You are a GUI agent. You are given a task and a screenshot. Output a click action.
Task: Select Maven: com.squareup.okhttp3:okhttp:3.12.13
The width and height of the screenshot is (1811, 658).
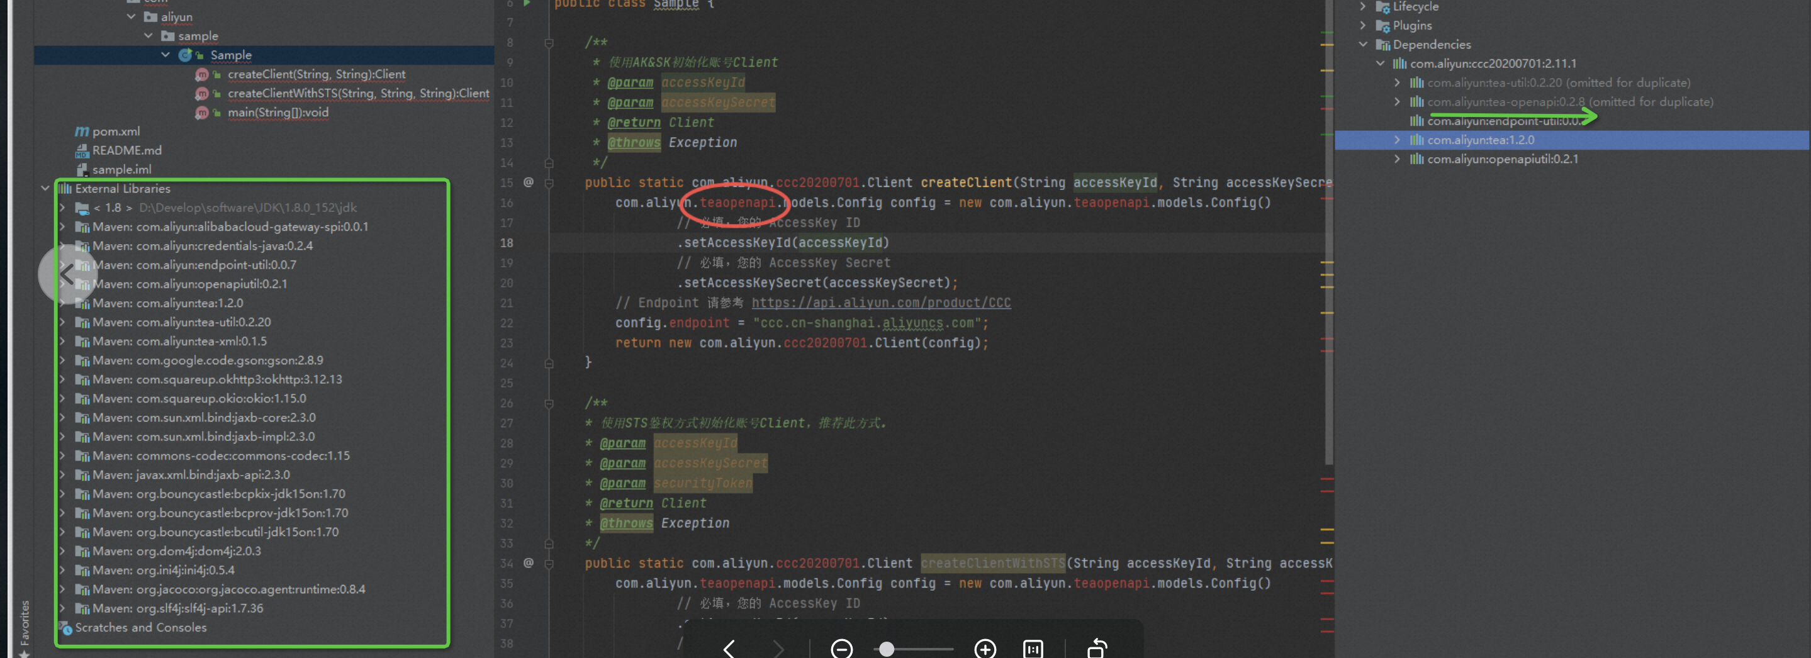217,379
